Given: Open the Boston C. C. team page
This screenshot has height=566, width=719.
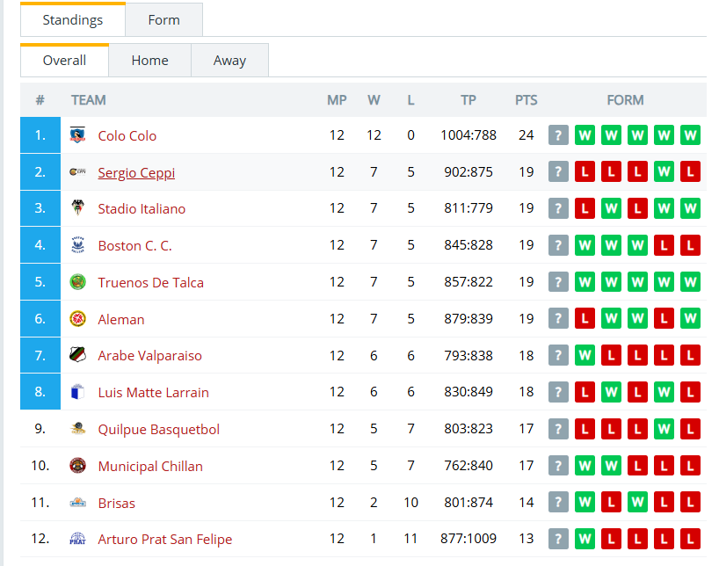Looking at the screenshot, I should [134, 245].
